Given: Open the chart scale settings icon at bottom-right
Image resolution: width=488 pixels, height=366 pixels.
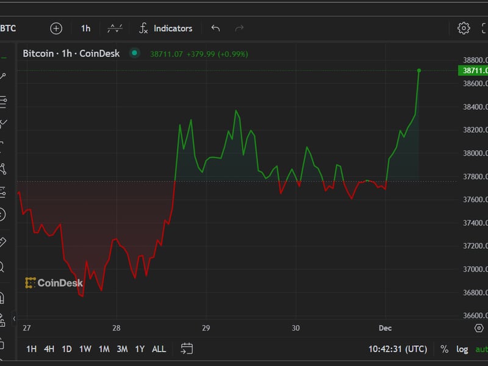Looking at the screenshot, I should (x=479, y=328).
